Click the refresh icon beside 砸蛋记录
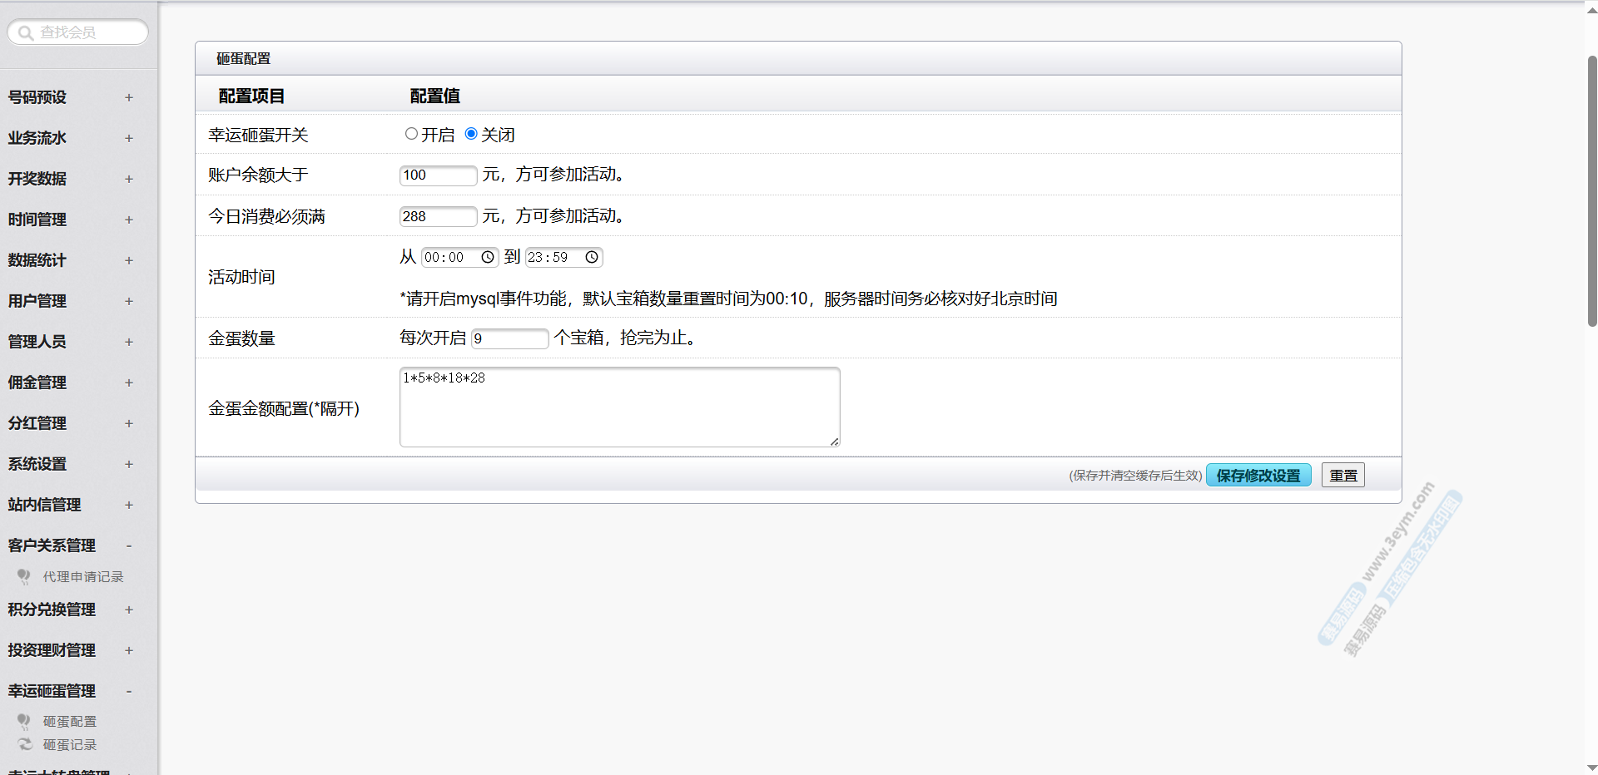The width and height of the screenshot is (1598, 775). pos(25,744)
